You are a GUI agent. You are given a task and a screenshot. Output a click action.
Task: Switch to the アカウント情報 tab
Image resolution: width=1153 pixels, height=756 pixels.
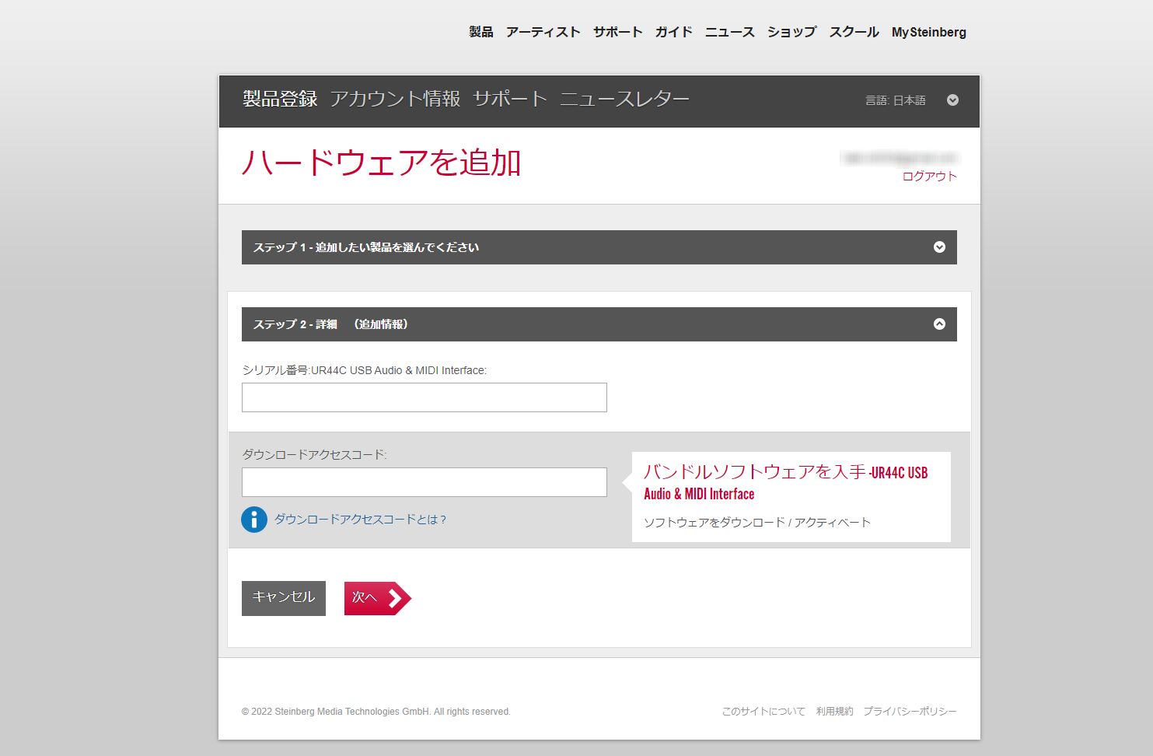[x=395, y=99]
